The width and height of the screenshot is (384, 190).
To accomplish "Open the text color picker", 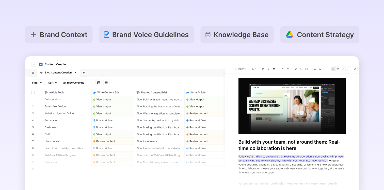I will (x=282, y=69).
